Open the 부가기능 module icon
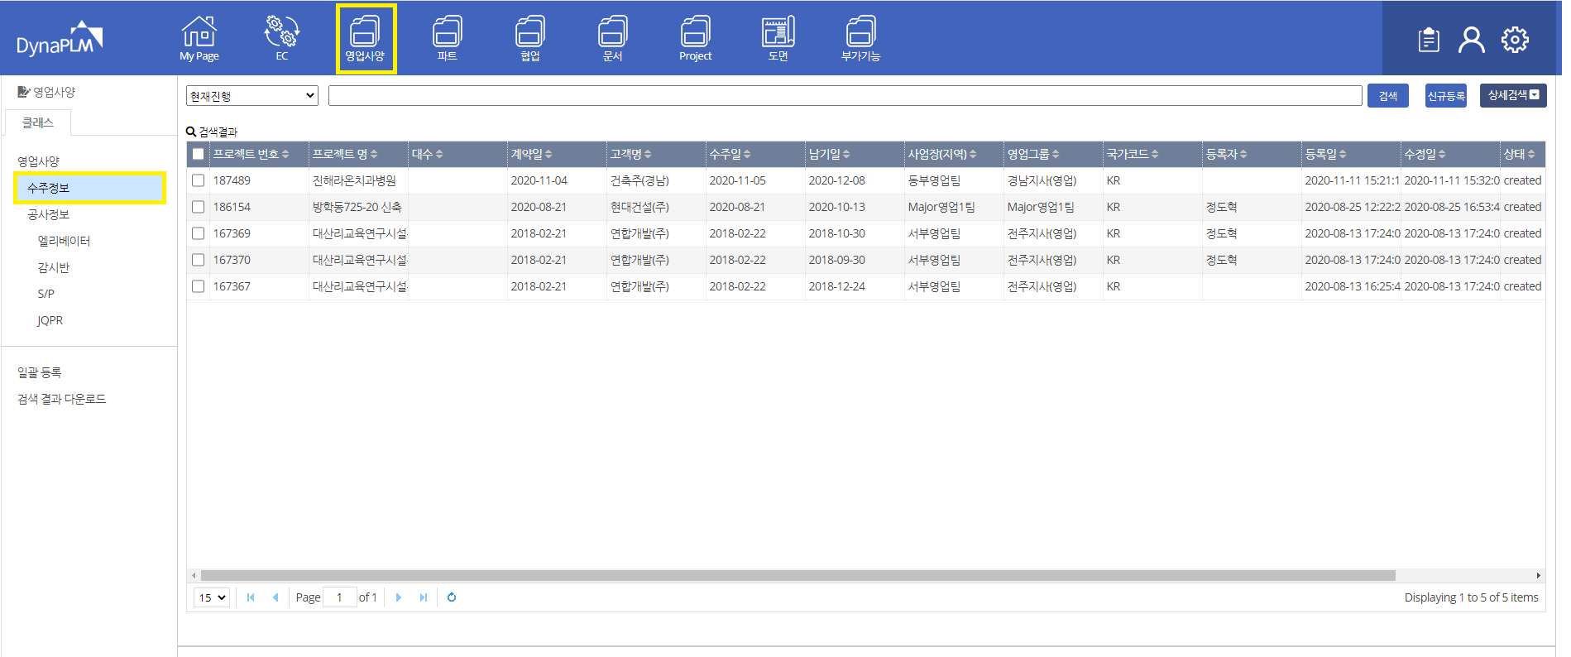This screenshot has height=657, width=1571. (861, 38)
